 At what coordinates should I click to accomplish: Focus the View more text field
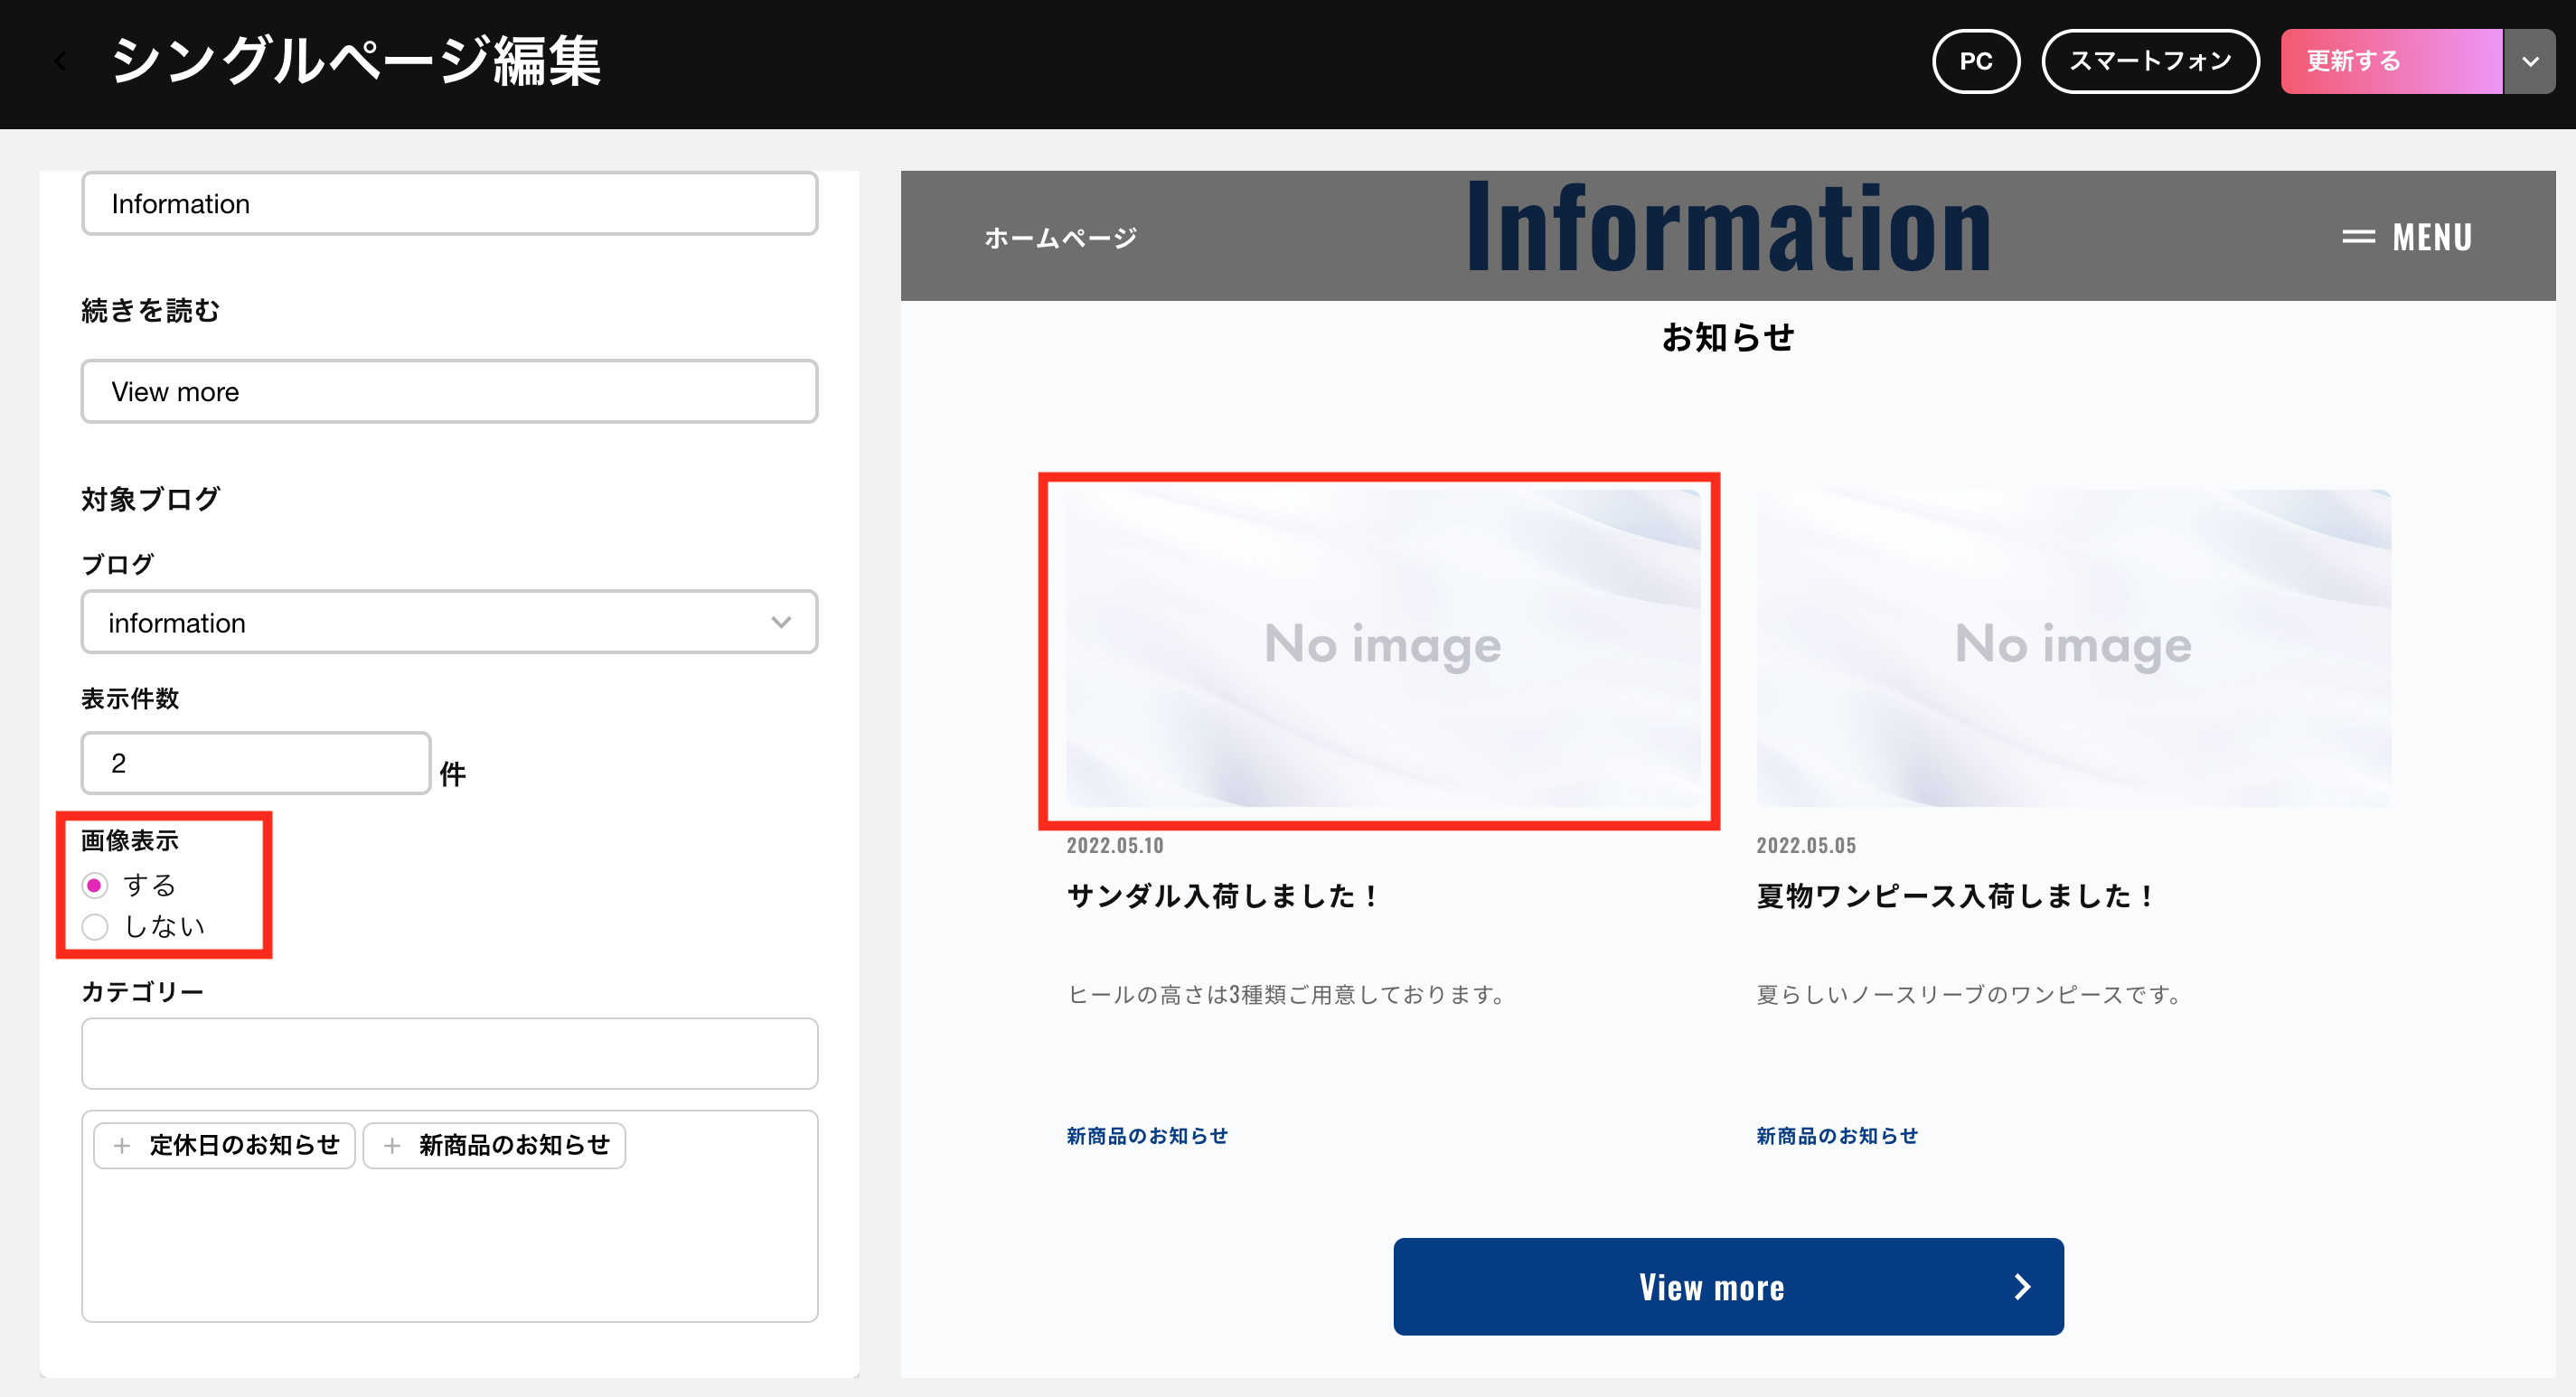tap(449, 391)
